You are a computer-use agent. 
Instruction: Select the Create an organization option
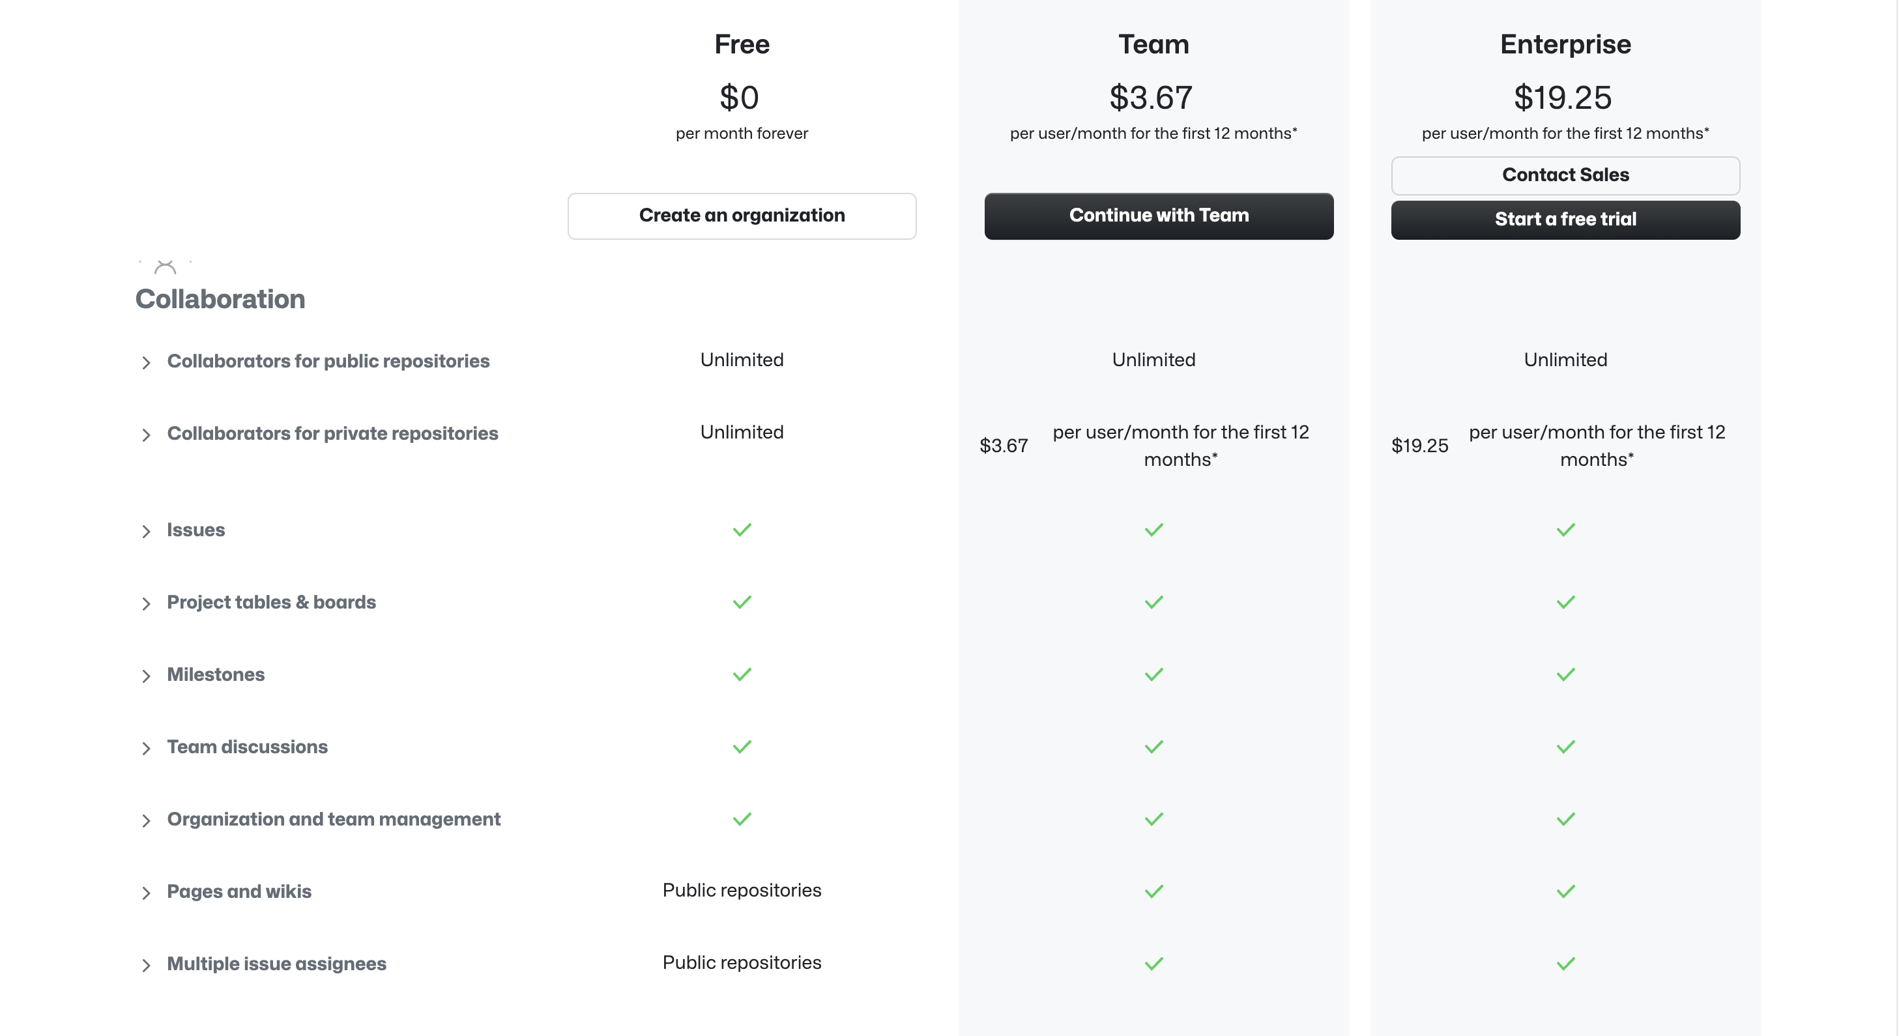pos(742,214)
